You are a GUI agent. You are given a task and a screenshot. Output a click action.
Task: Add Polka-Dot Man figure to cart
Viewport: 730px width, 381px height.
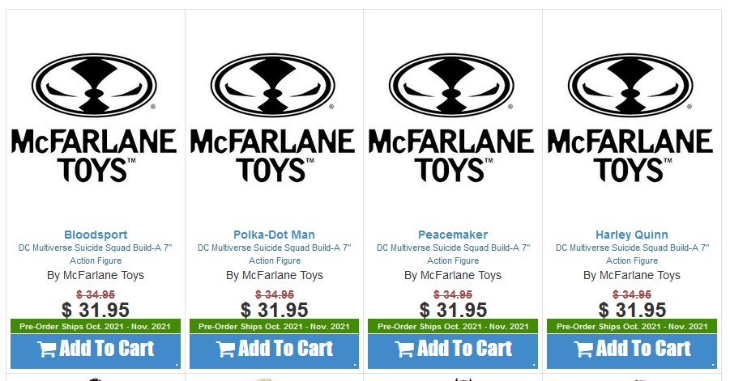286,349
